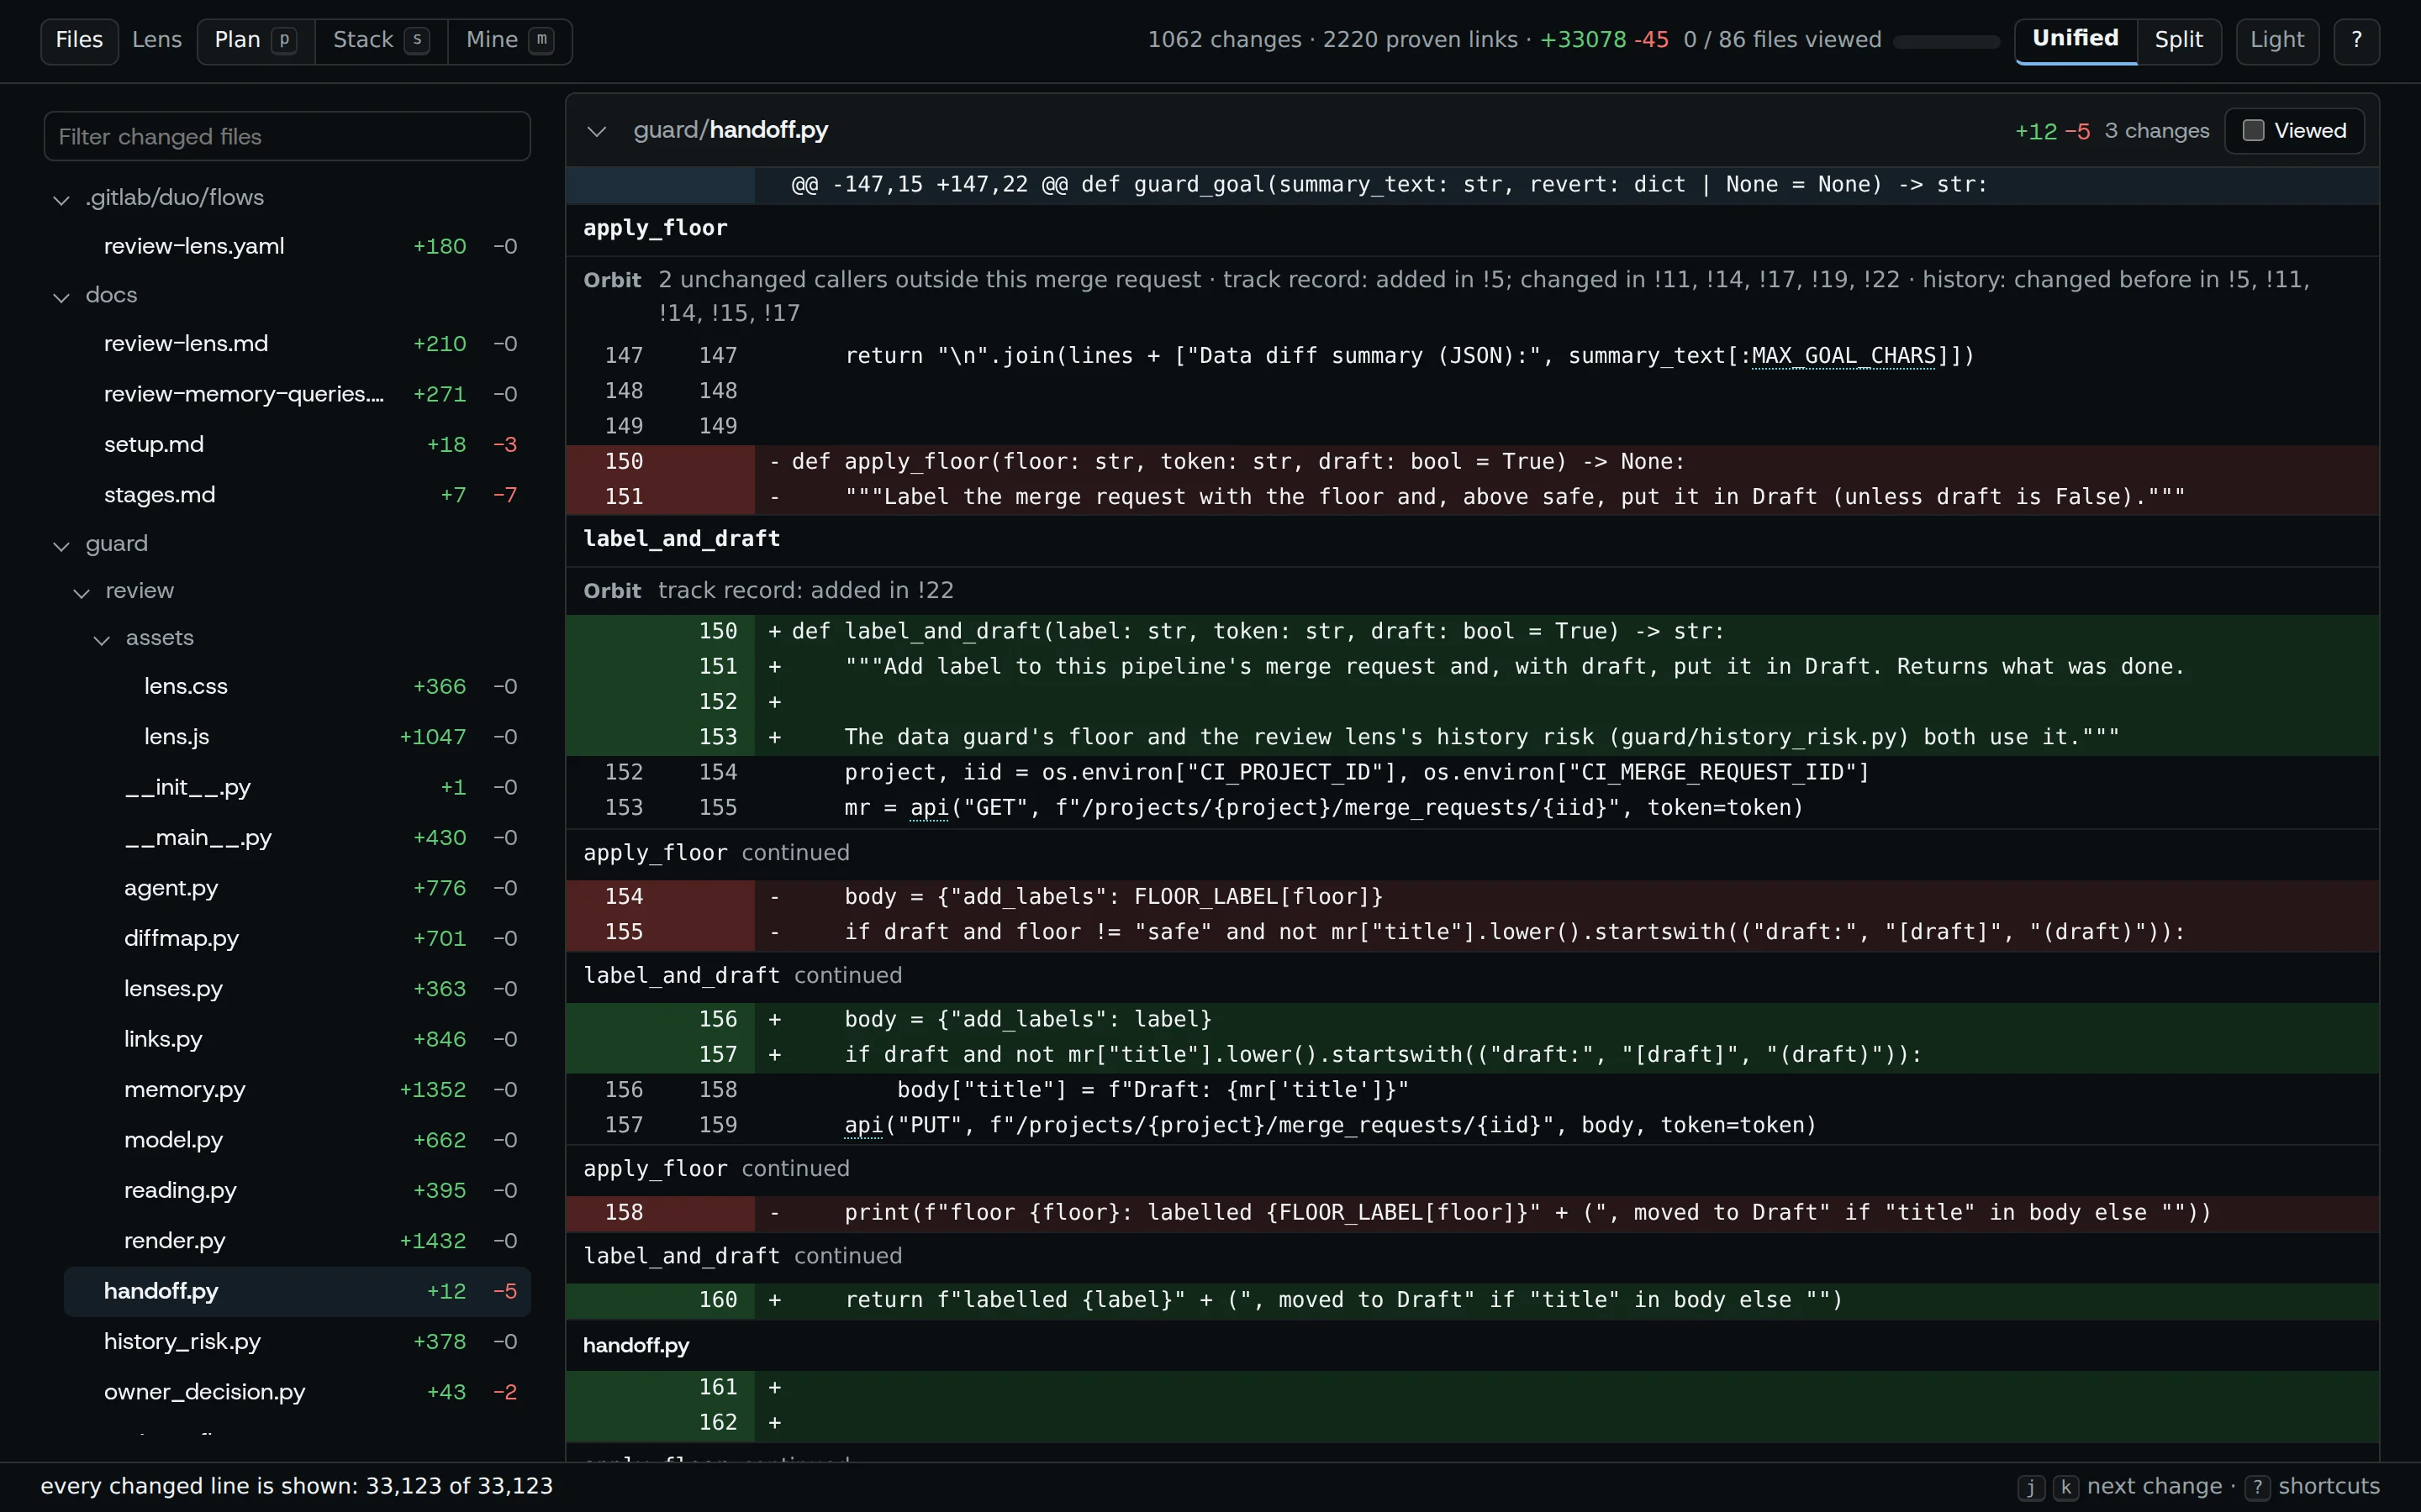Open owner_decision.py file

click(x=297, y=1392)
